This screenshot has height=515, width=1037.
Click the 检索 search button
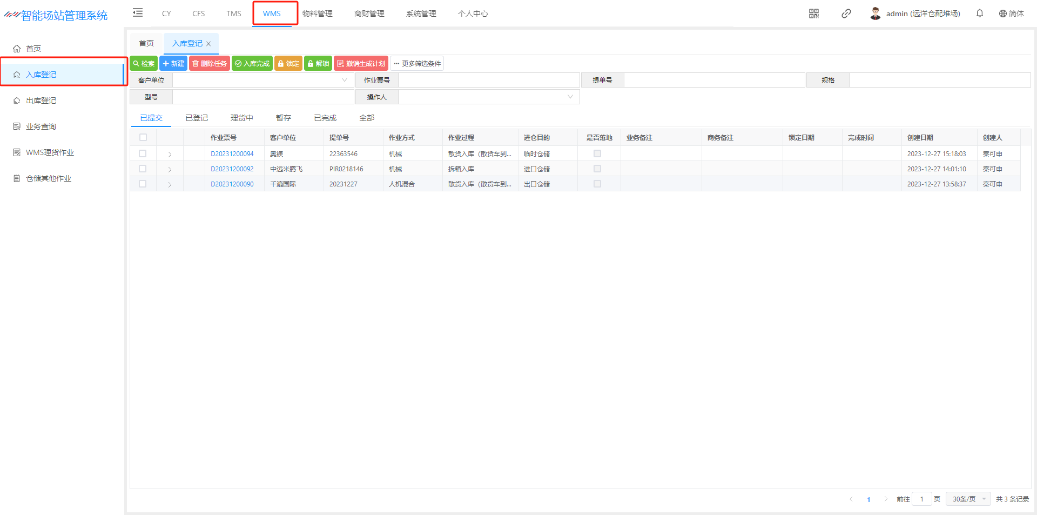coord(144,63)
